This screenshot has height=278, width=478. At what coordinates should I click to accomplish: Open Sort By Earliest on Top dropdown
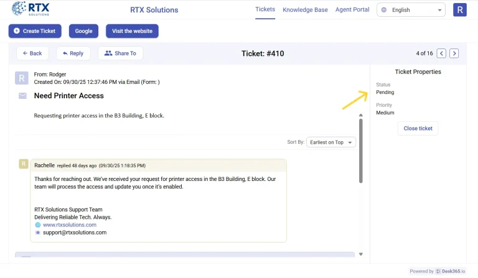(331, 142)
